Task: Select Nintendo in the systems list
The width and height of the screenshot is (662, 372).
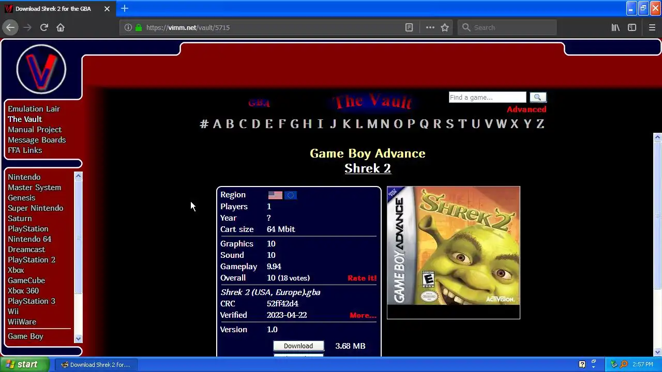Action: pyautogui.click(x=24, y=177)
